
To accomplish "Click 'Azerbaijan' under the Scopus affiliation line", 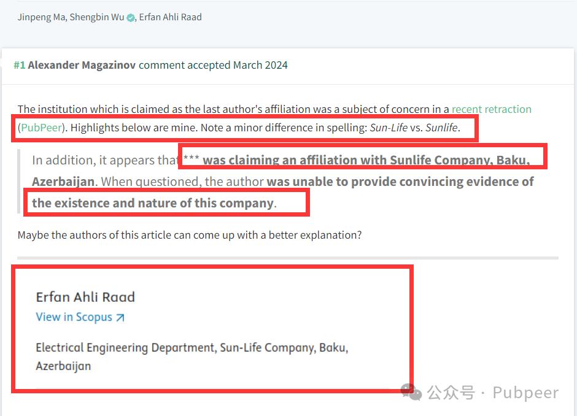I will (x=63, y=366).
